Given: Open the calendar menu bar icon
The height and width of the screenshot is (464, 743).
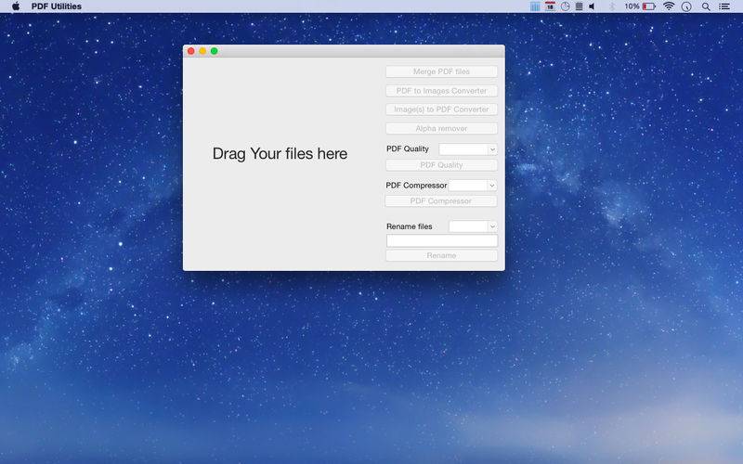Looking at the screenshot, I should click(x=550, y=6).
